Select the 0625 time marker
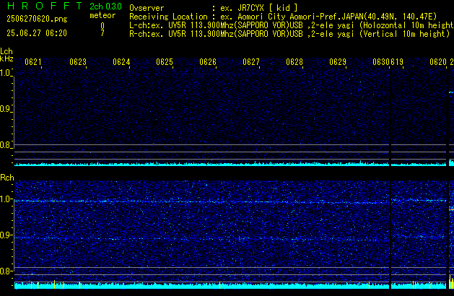Image resolution: width=454 pixels, height=296 pixels. [x=165, y=62]
